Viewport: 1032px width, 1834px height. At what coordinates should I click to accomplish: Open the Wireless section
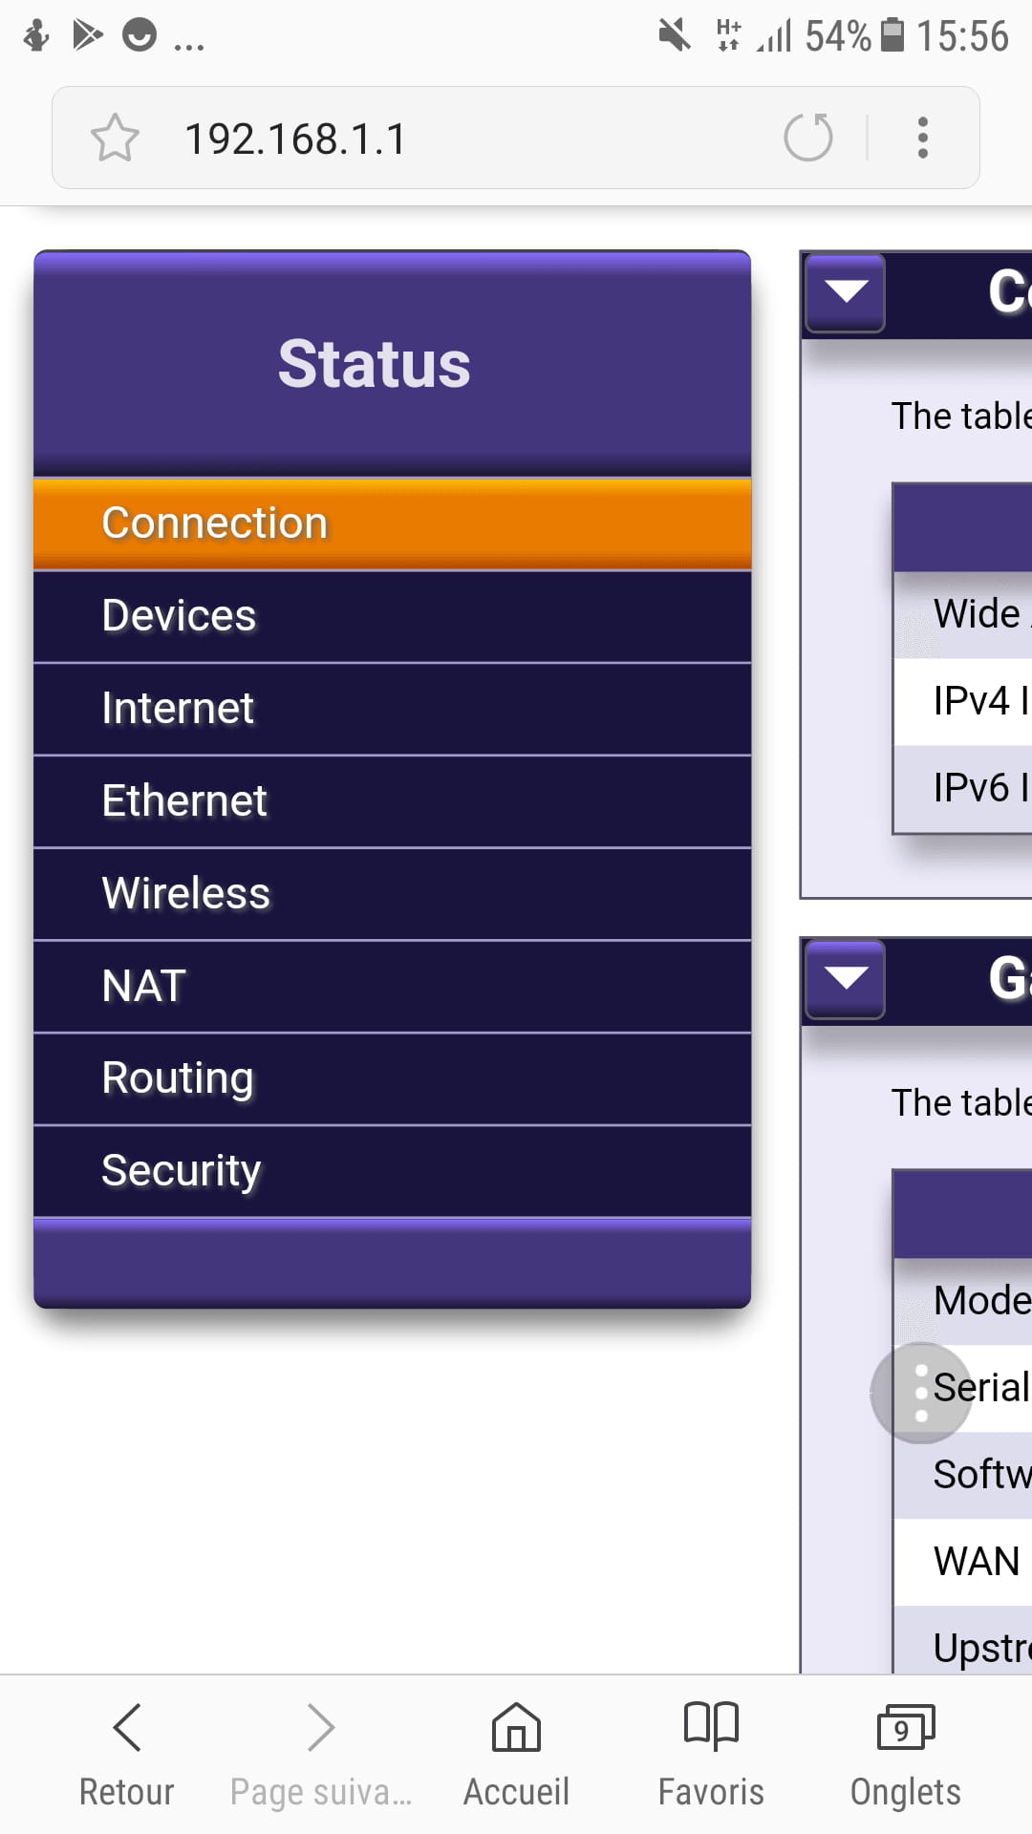[392, 894]
